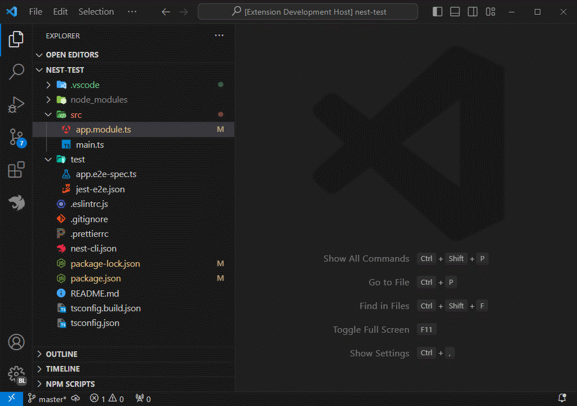Open remote window indicator in status bar
This screenshot has height=406, width=577.
10,398
